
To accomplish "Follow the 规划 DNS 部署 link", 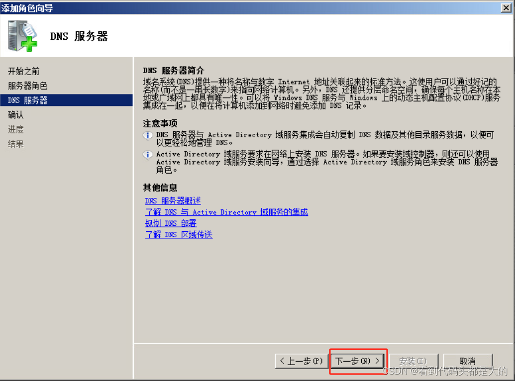I will point(171,223).
